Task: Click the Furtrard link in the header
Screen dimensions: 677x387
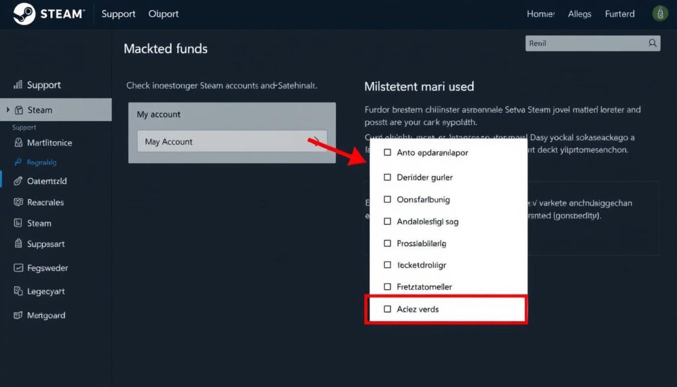Action: pos(619,13)
